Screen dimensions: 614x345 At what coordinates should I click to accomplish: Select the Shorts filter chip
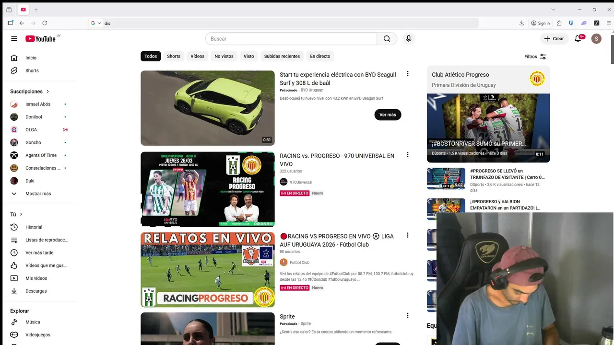[174, 57]
